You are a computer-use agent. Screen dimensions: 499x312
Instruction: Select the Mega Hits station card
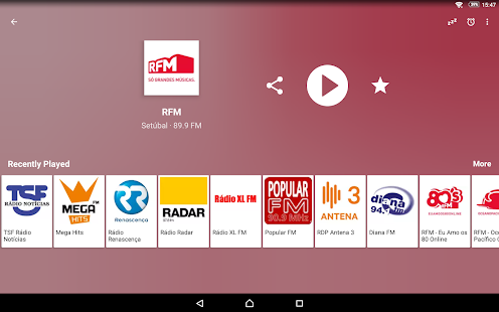pos(79,211)
